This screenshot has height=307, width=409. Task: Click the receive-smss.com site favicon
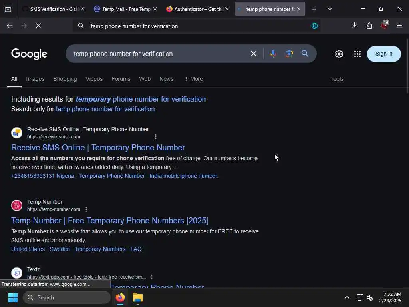(x=17, y=133)
